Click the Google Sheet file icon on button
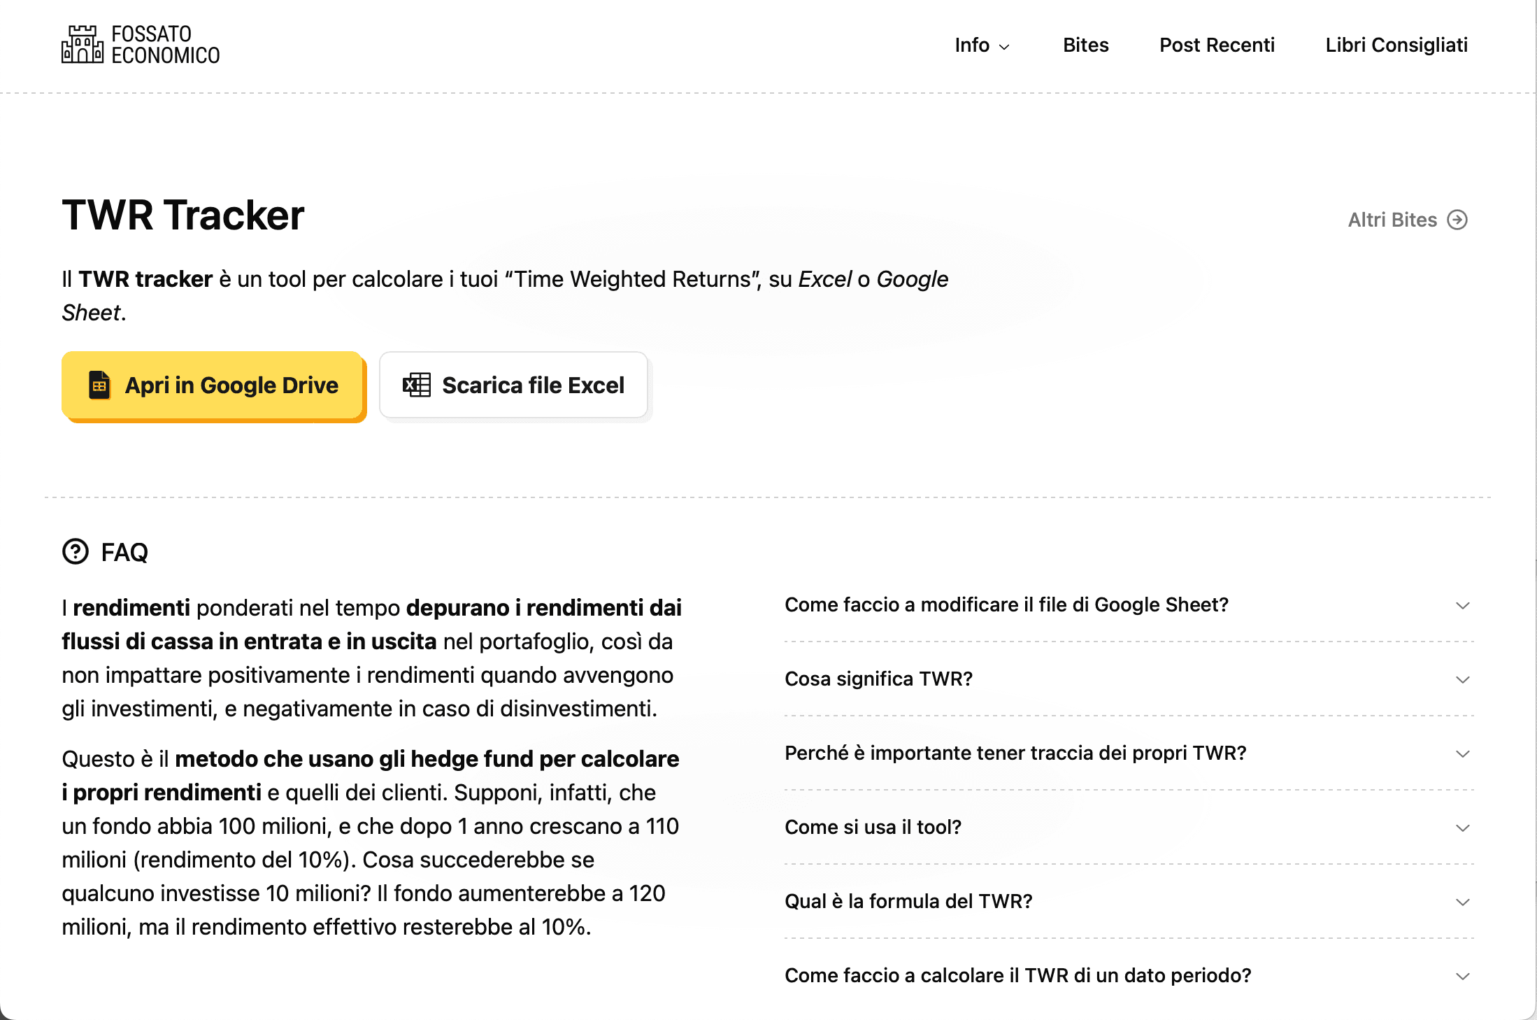Image resolution: width=1537 pixels, height=1020 pixels. (x=100, y=385)
